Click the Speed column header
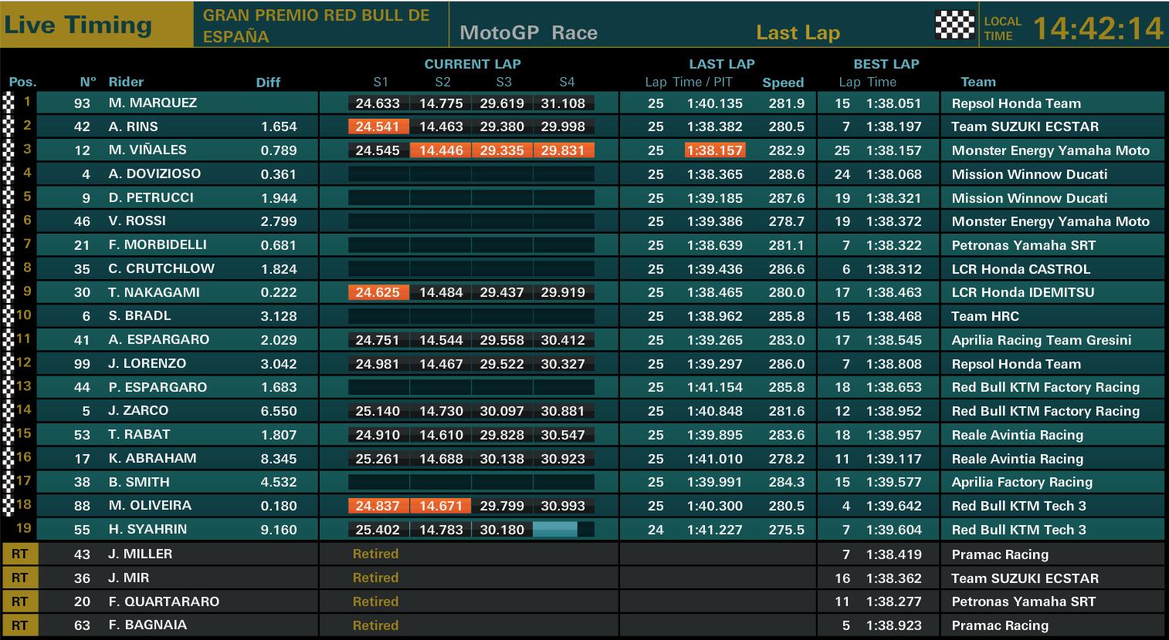Image resolution: width=1169 pixels, height=640 pixels. click(x=783, y=83)
